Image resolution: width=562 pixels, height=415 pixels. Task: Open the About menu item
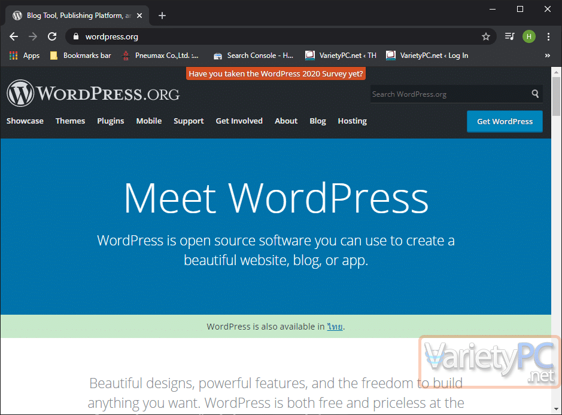point(286,121)
